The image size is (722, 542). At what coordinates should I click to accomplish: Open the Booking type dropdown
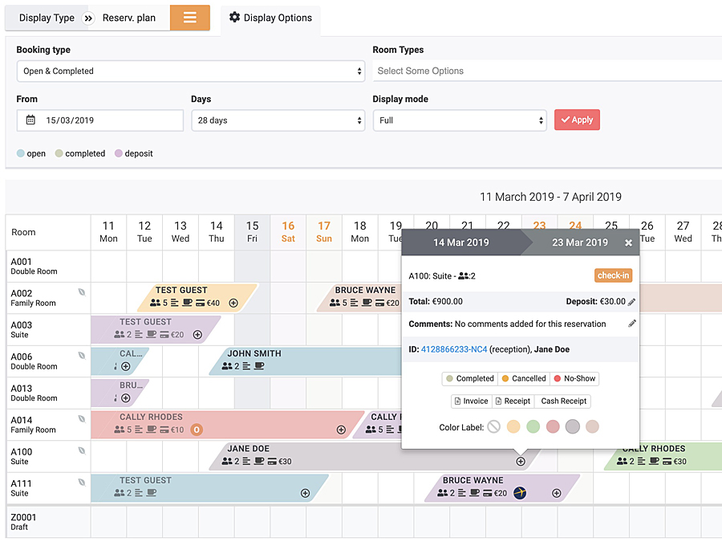[x=191, y=71]
